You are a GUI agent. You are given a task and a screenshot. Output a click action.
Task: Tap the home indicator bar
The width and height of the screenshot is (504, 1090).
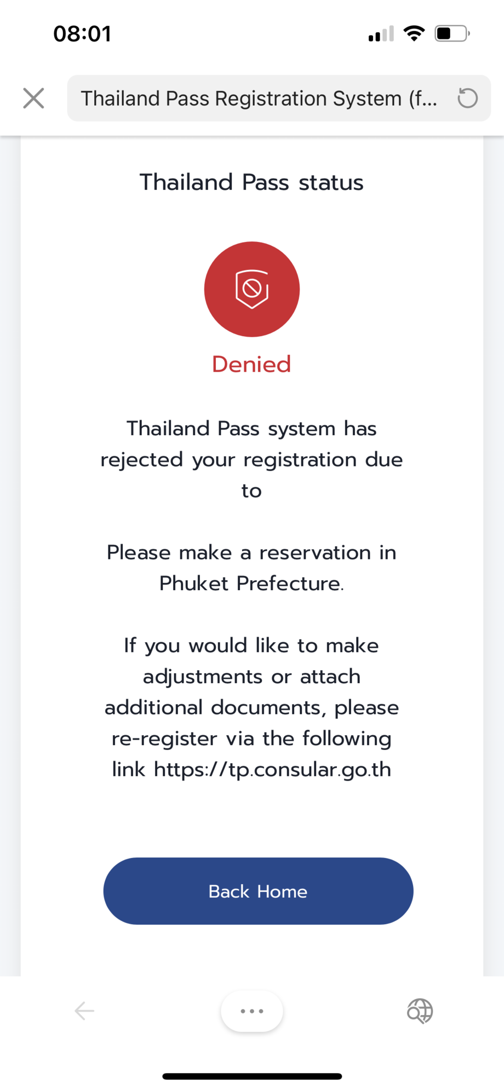pos(252,1076)
